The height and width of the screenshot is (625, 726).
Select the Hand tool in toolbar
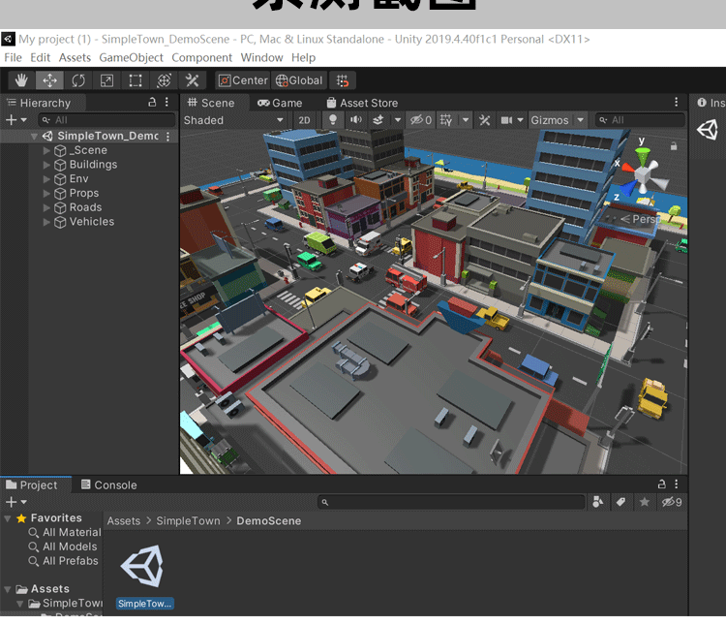coord(21,80)
